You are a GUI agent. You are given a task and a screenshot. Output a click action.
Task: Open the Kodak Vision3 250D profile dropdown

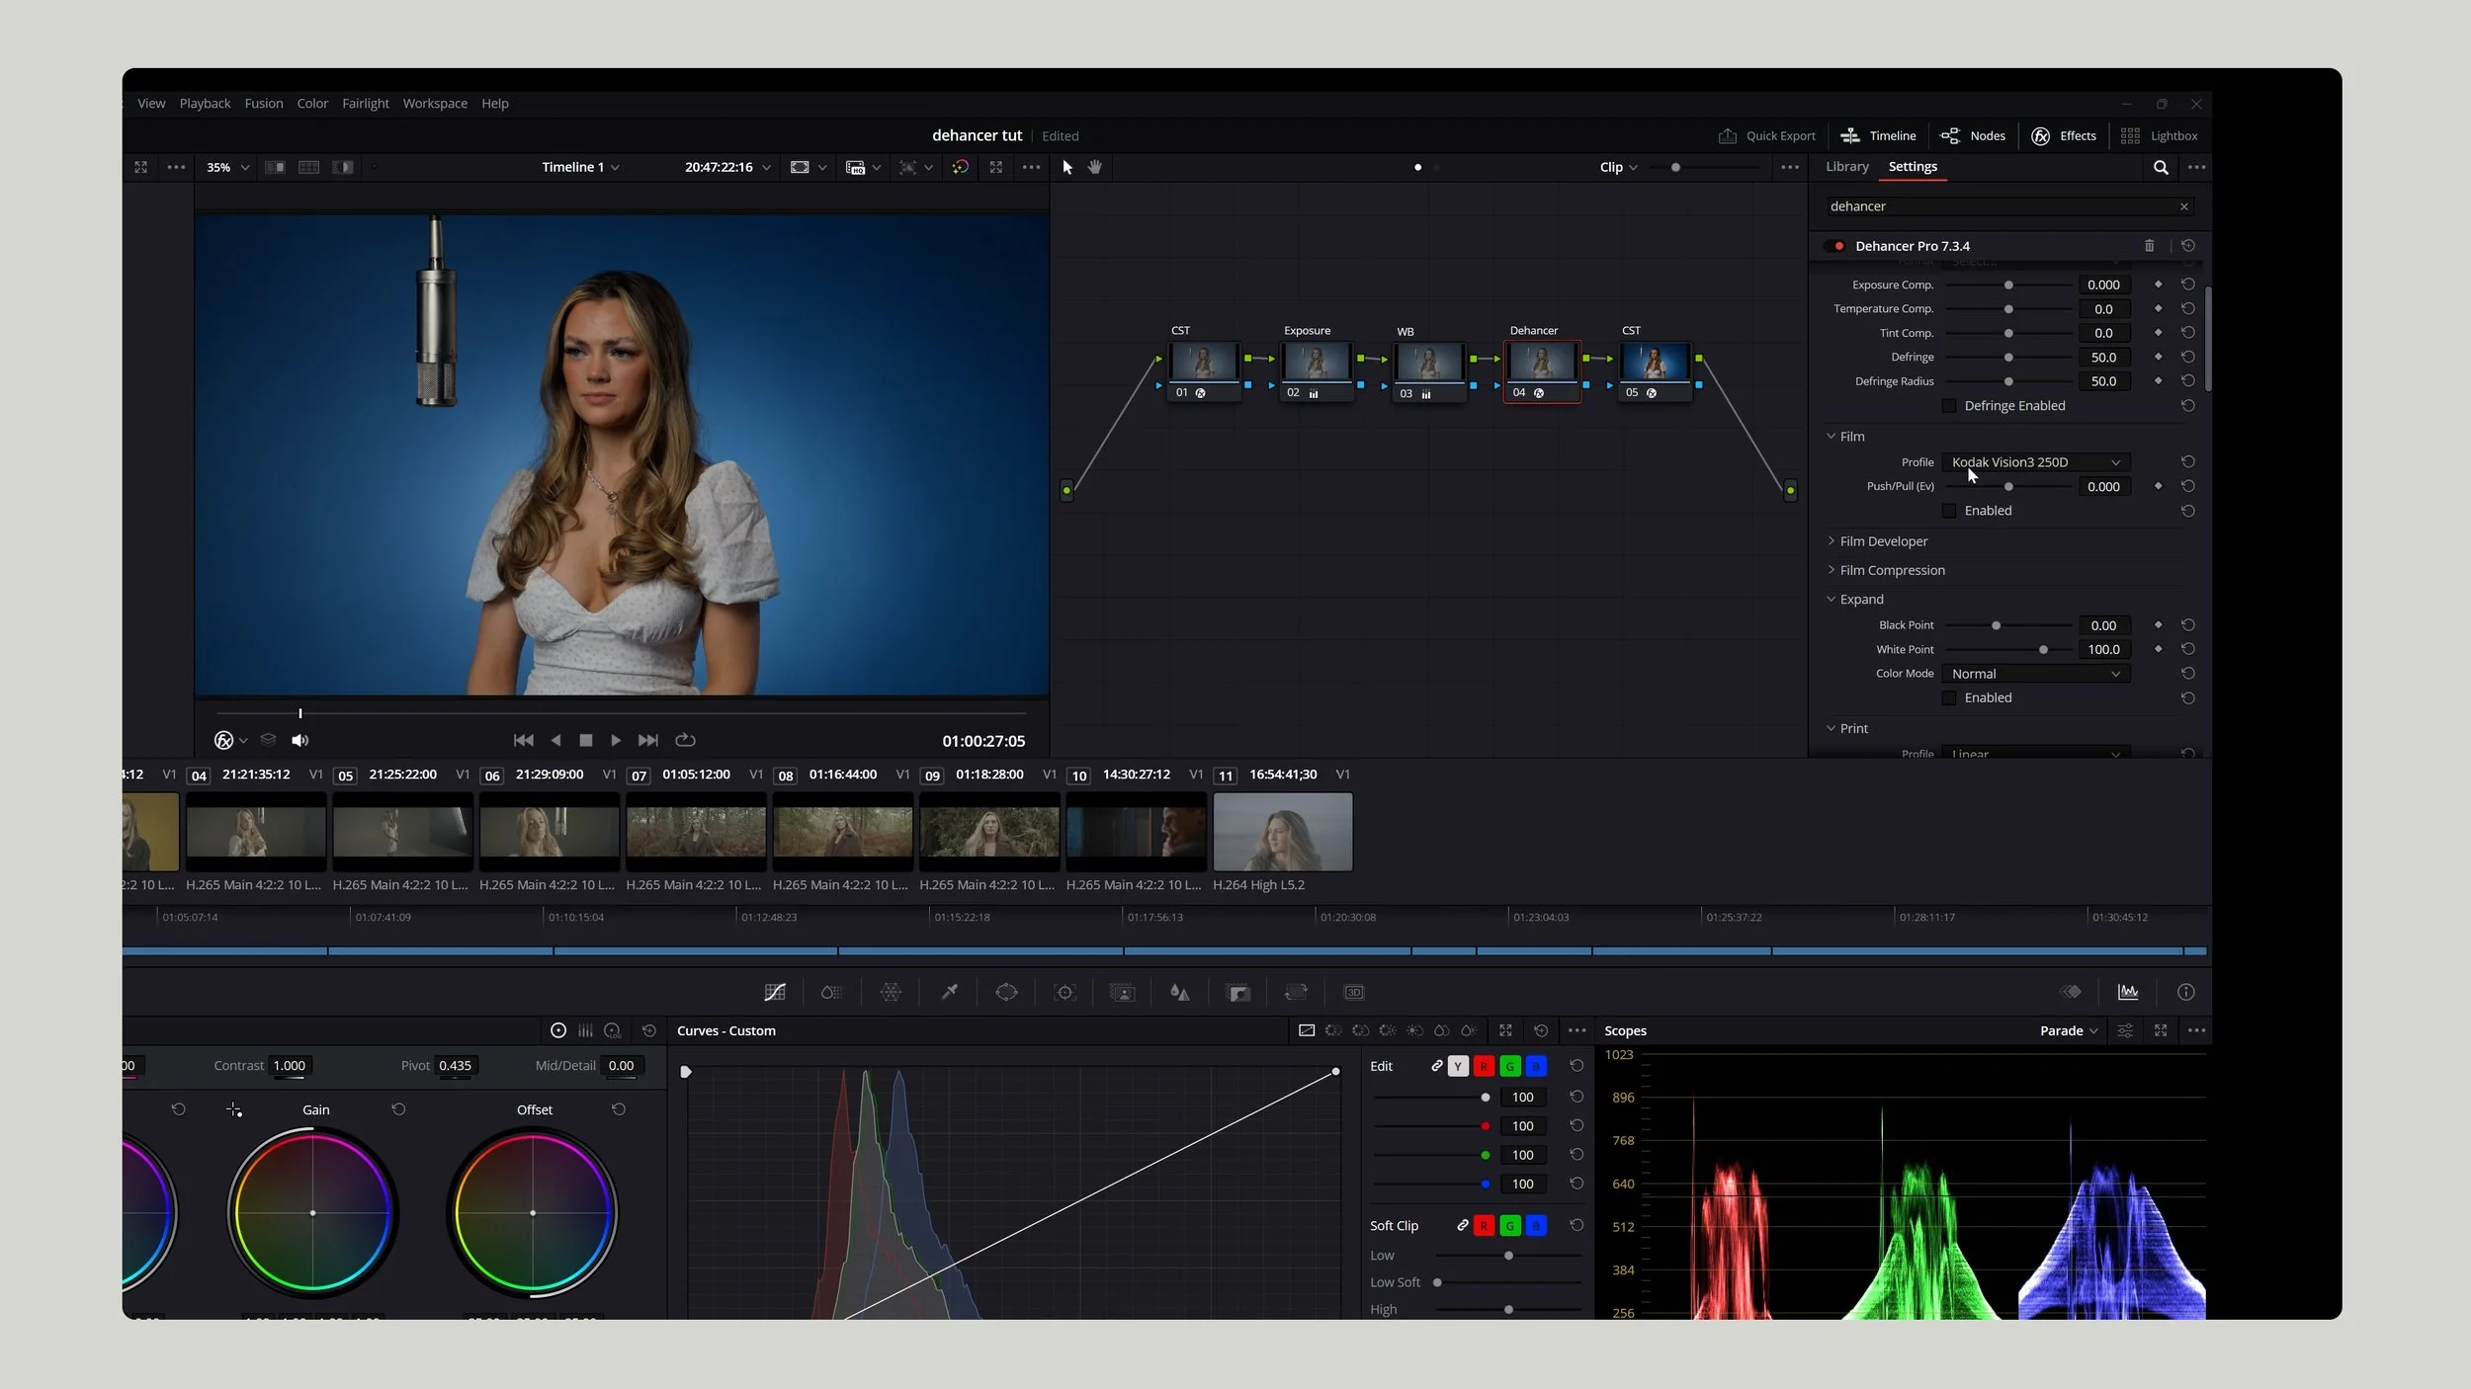(2035, 462)
